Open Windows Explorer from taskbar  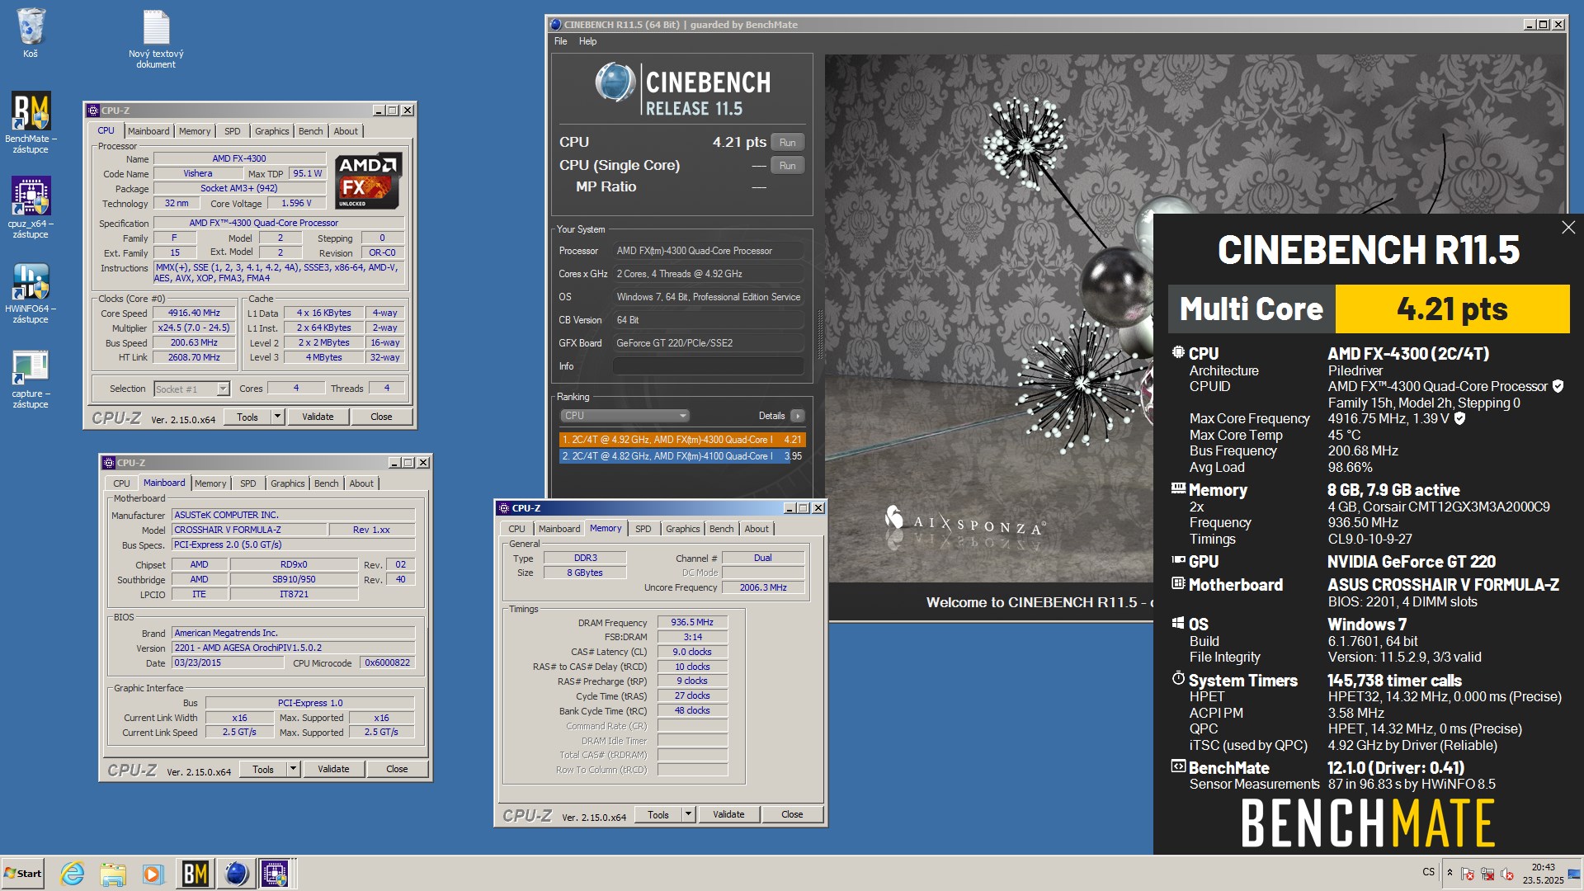coord(113,873)
